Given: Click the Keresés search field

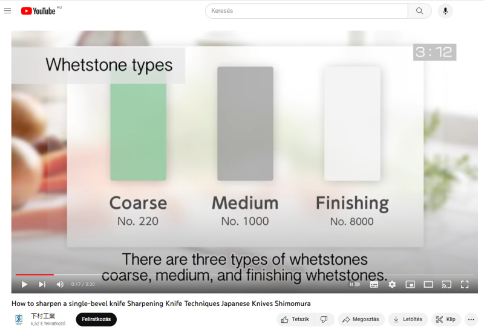Looking at the screenshot, I should (x=307, y=11).
